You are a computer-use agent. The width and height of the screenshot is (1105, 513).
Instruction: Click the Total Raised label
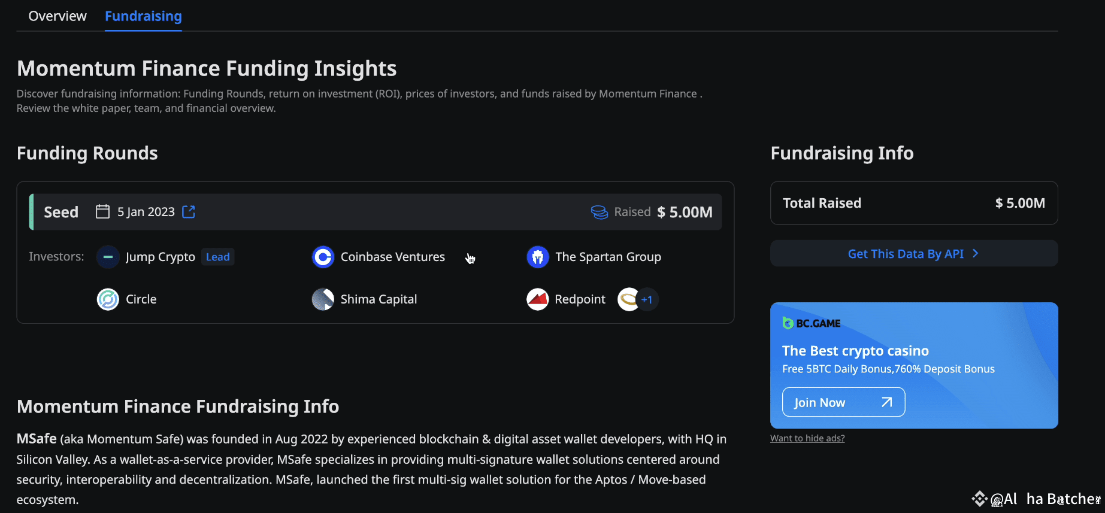822,203
